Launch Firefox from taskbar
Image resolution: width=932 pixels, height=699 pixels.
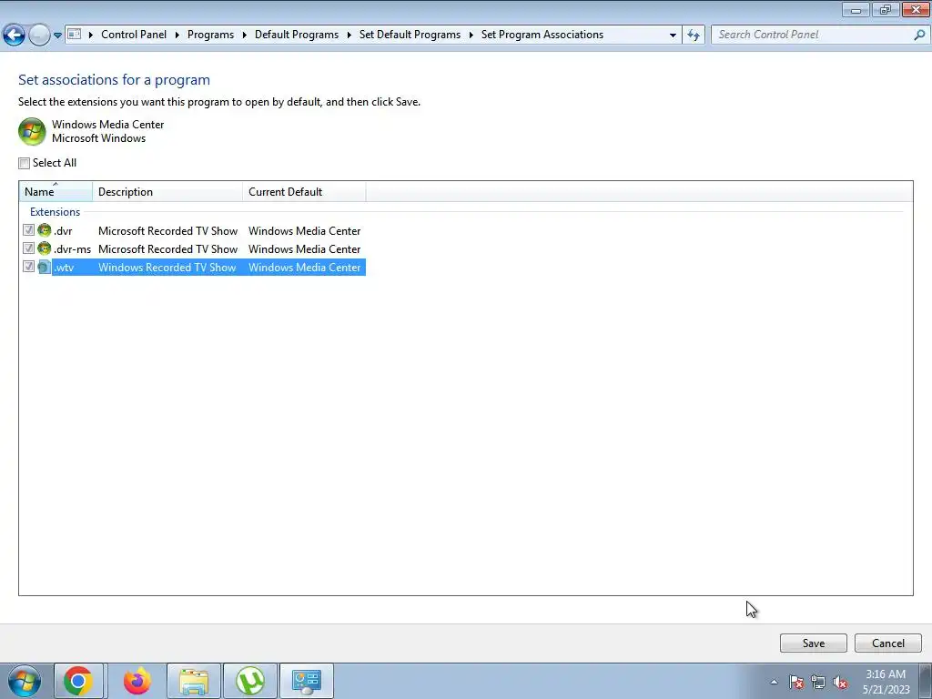tap(137, 681)
